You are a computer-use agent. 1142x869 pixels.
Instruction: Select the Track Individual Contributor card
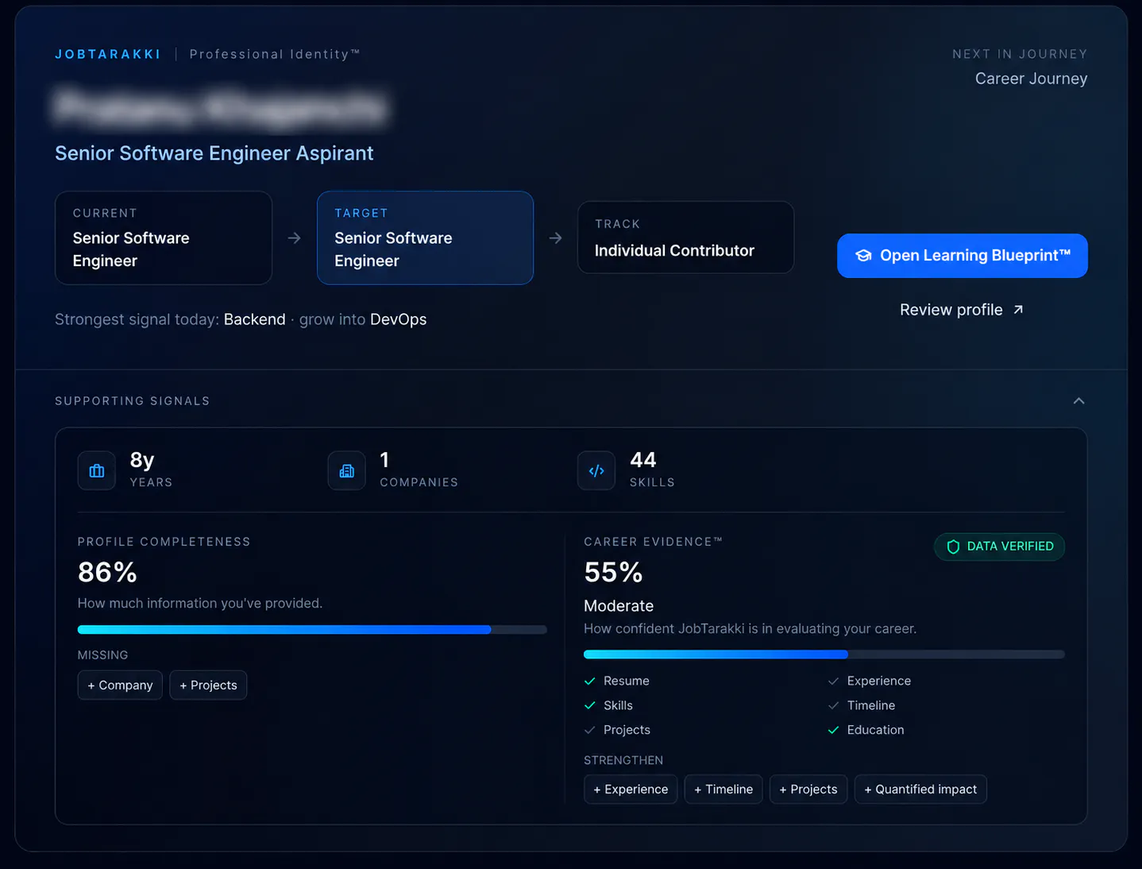pos(685,238)
